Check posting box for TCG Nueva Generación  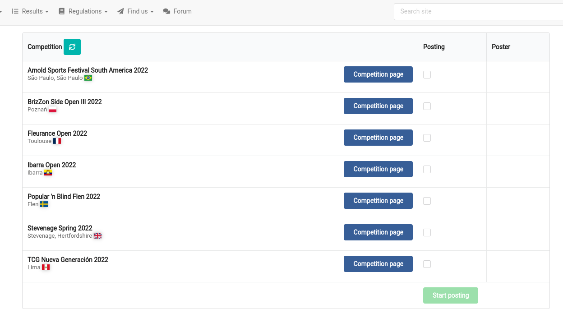point(427,264)
